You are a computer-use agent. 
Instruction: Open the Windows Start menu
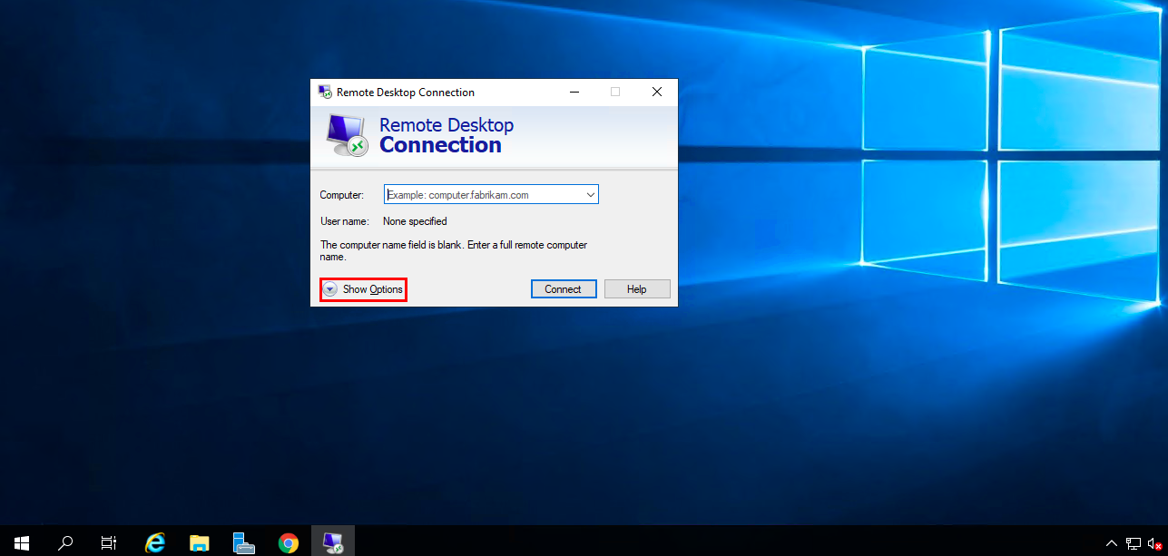[x=22, y=543]
